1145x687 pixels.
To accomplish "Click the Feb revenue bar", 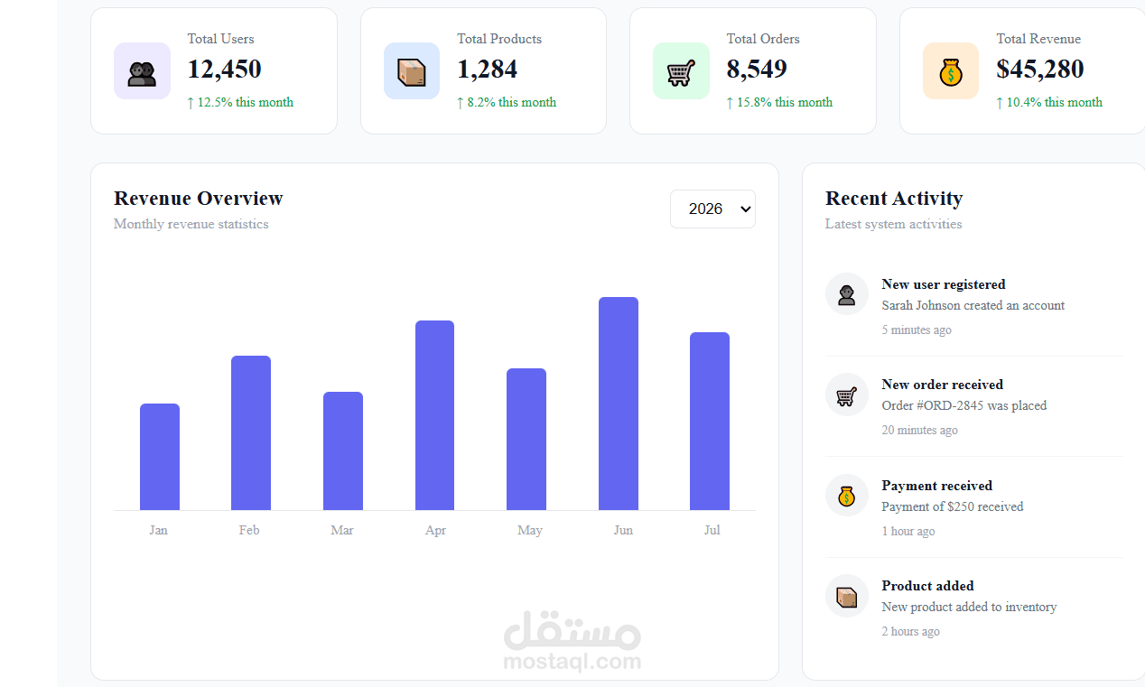I will pos(251,432).
